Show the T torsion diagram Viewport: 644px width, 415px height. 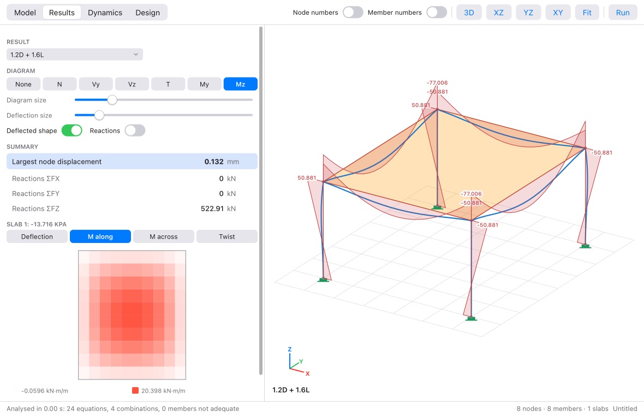[x=168, y=84]
